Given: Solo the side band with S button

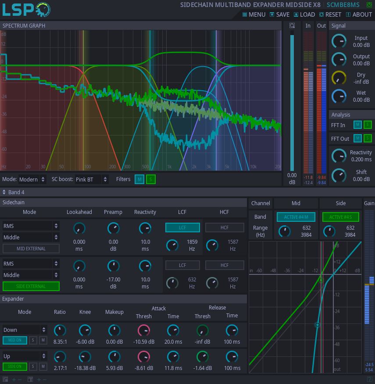Looking at the screenshot, I should tap(33, 366).
